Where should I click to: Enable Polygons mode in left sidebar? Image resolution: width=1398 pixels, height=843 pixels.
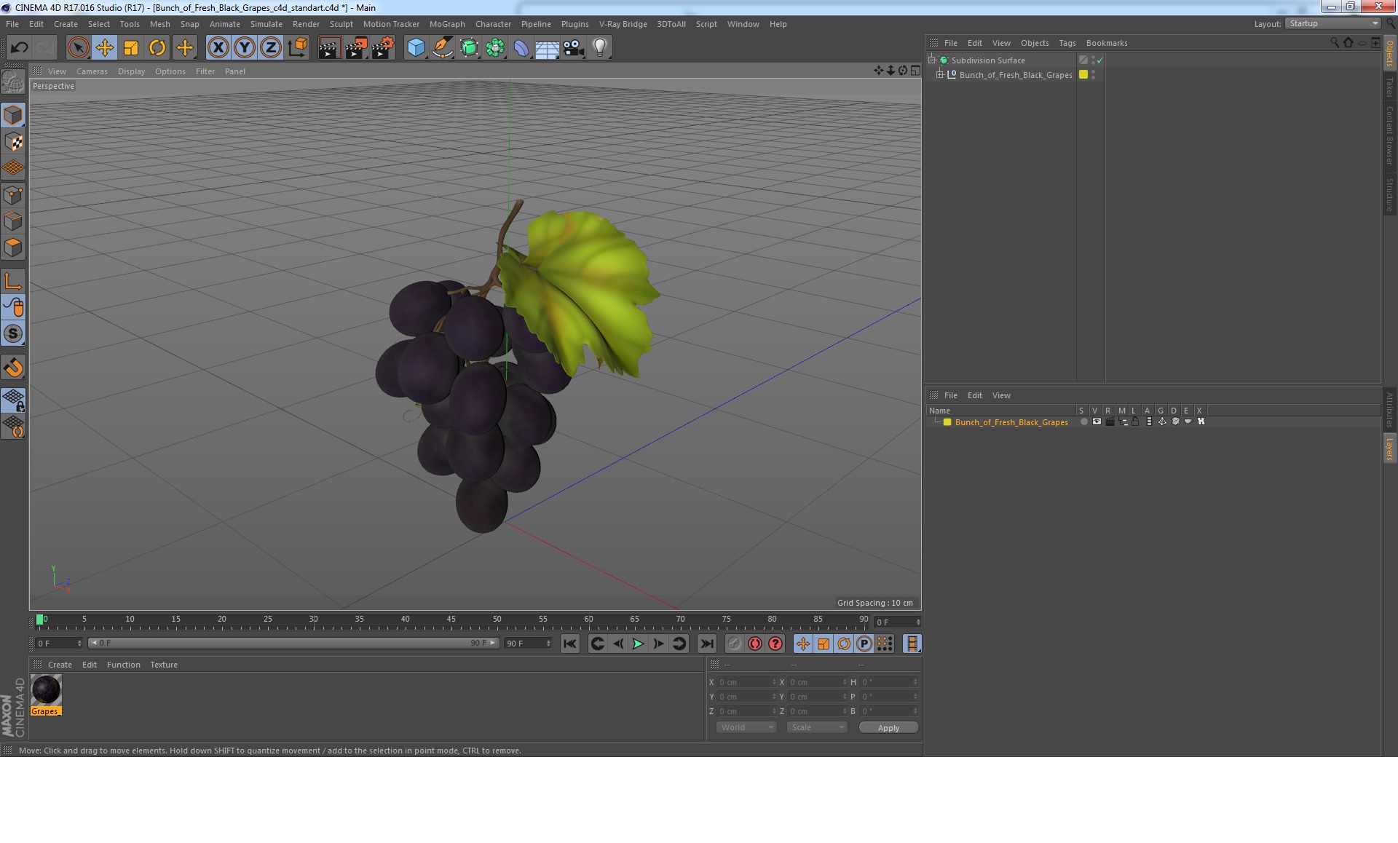click(13, 248)
